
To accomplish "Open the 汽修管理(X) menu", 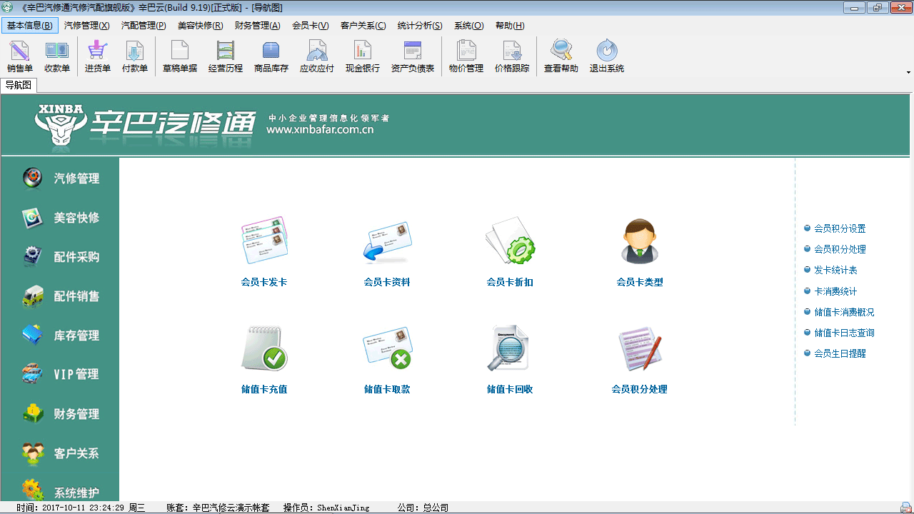I will click(86, 26).
